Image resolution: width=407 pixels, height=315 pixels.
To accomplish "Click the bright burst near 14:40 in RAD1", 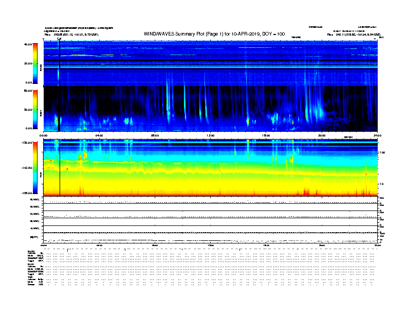I will [x=248, y=121].
